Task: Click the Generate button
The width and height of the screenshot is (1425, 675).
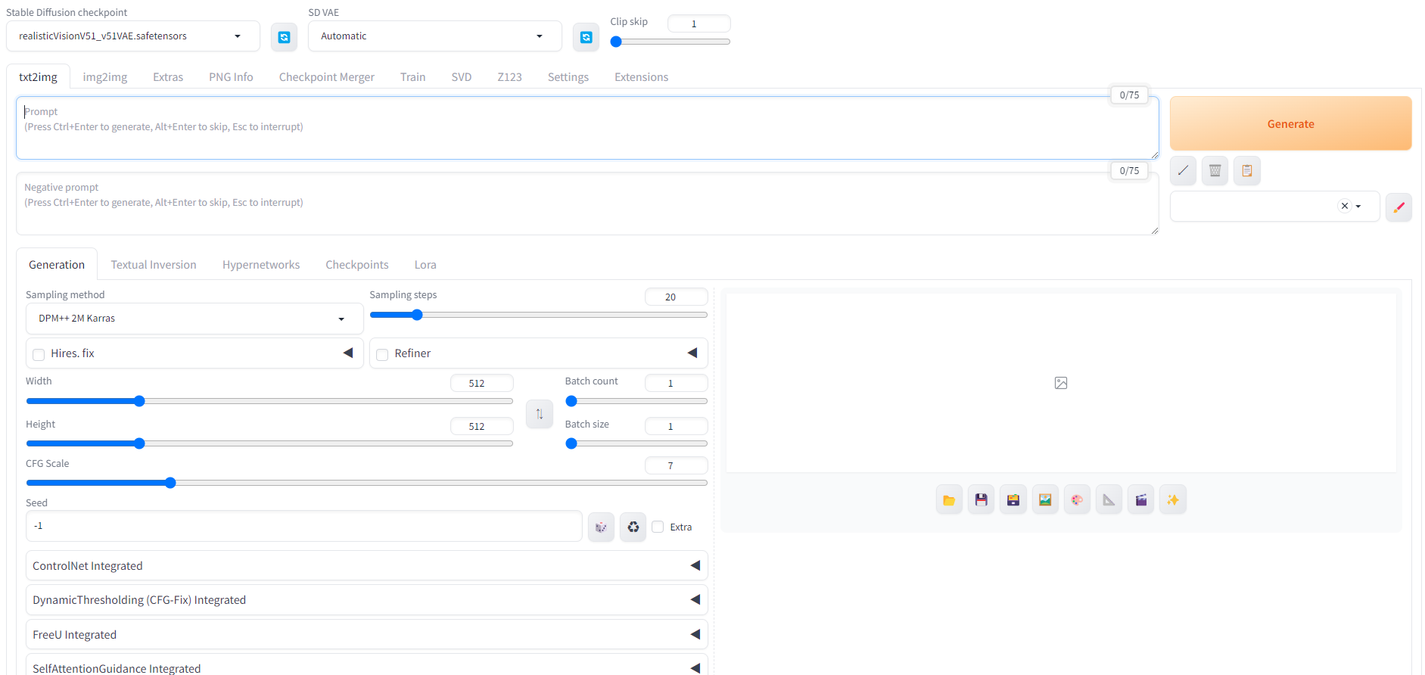Action: (1291, 124)
